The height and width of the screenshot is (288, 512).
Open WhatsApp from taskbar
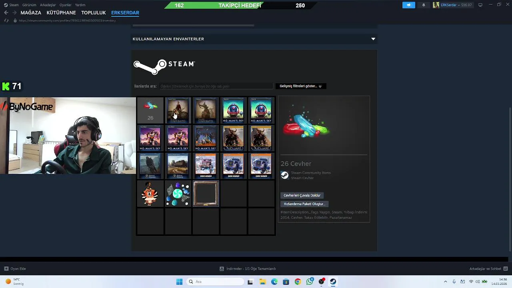[310, 282]
